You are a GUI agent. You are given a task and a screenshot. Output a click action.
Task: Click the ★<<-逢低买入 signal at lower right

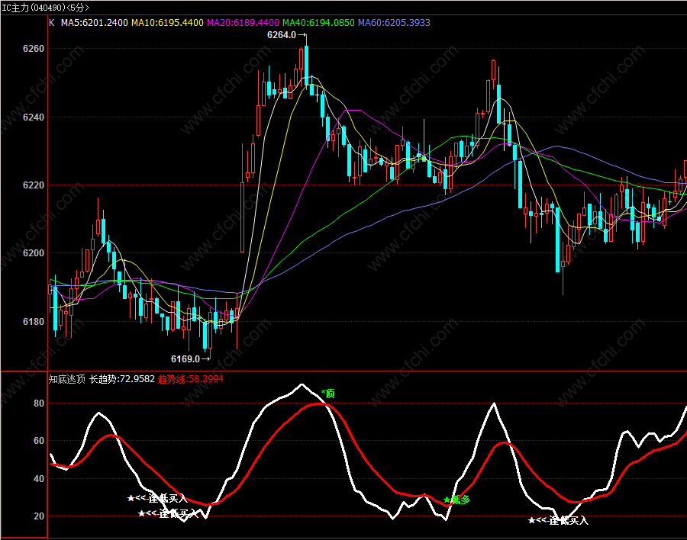pos(558,521)
